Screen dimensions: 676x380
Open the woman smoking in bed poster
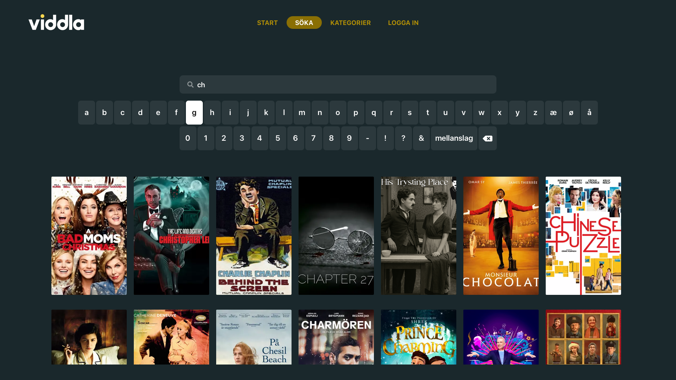pos(89,337)
